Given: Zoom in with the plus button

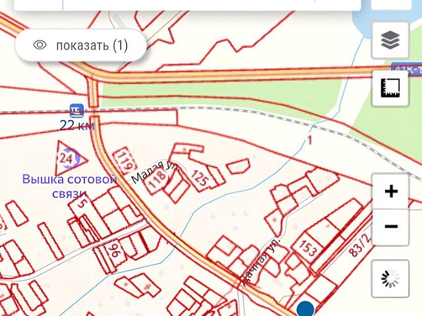Looking at the screenshot, I should point(391,192).
